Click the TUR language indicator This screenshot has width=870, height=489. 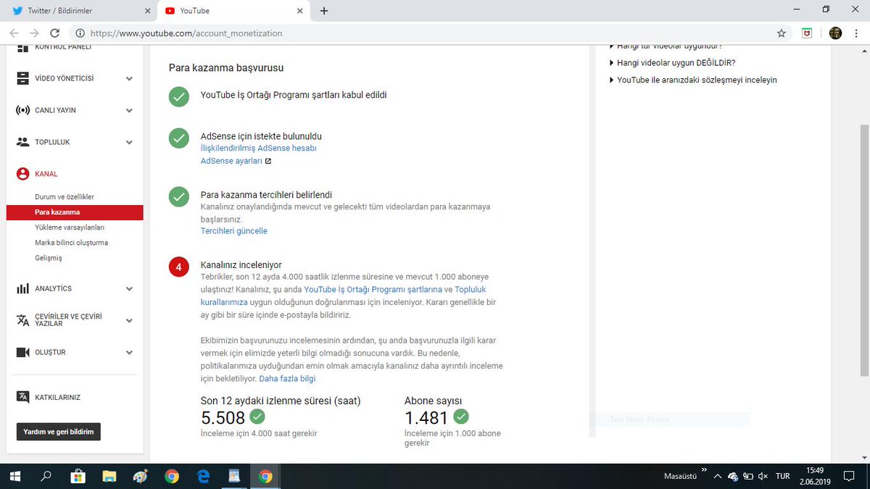(782, 476)
